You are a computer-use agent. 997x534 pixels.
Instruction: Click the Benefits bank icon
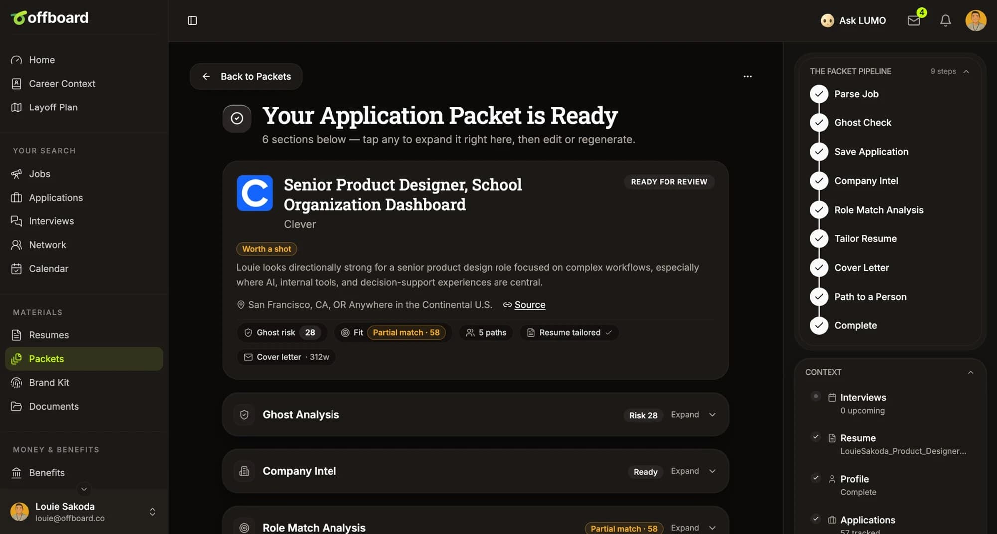pyautogui.click(x=16, y=473)
